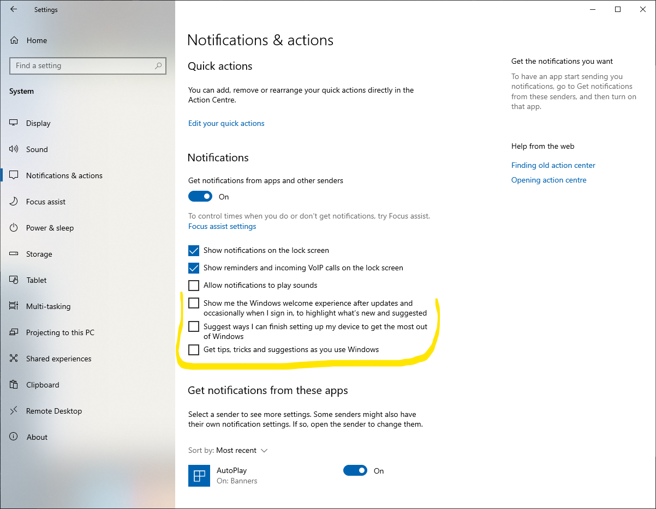Viewport: 656px width, 509px height.
Task: Click the About info icon
Action: pyautogui.click(x=14, y=437)
